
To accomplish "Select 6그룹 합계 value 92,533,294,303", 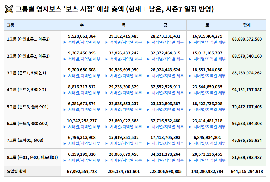I will pyautogui.click(x=247, y=123).
